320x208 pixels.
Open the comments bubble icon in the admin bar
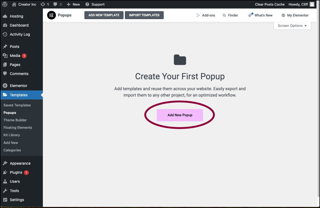[x=55, y=4]
